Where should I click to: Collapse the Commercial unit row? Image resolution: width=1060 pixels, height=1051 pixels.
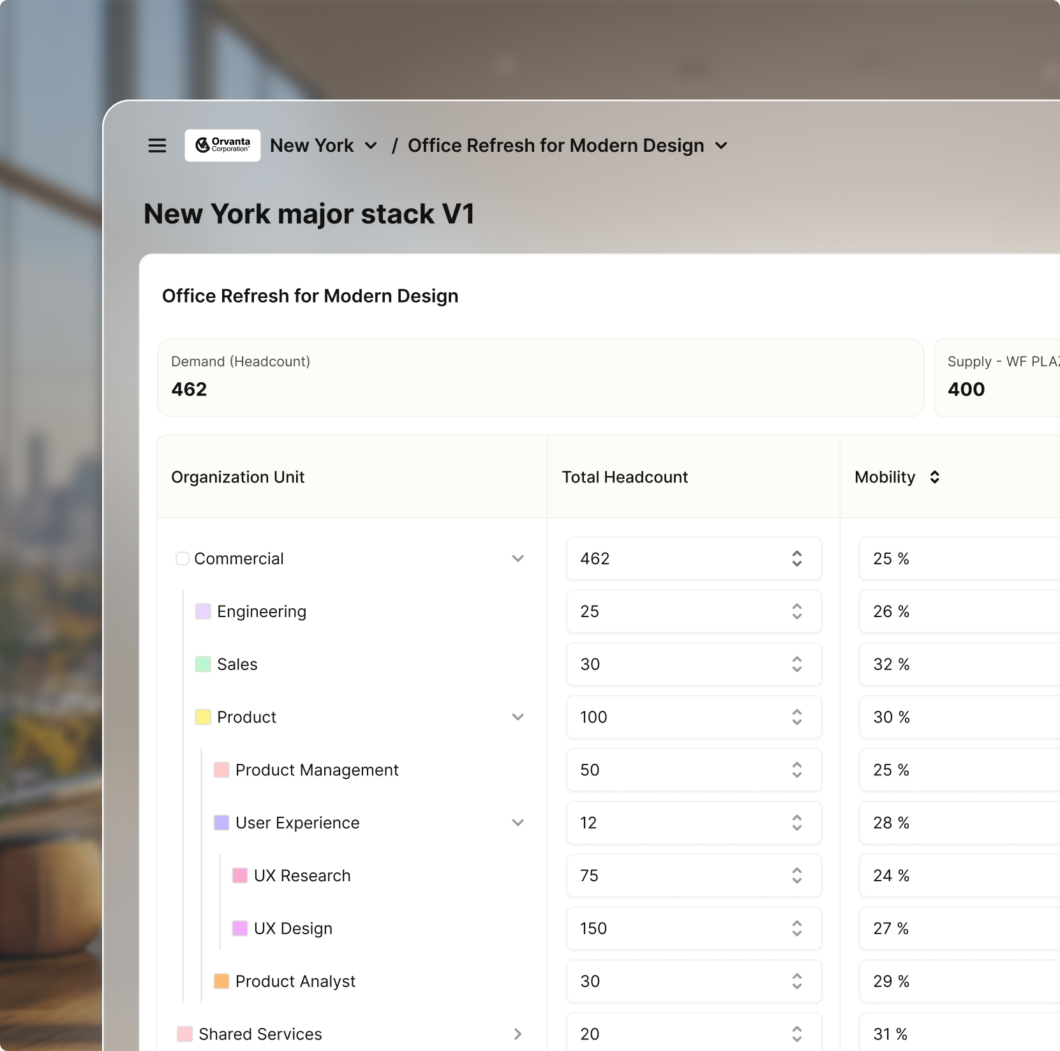(518, 559)
